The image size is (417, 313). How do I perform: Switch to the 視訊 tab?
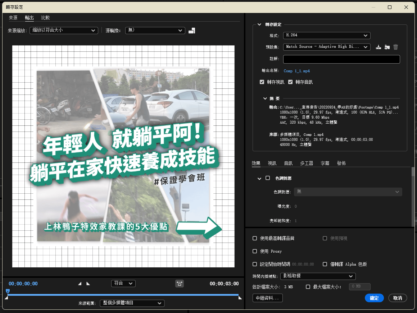(x=272, y=163)
